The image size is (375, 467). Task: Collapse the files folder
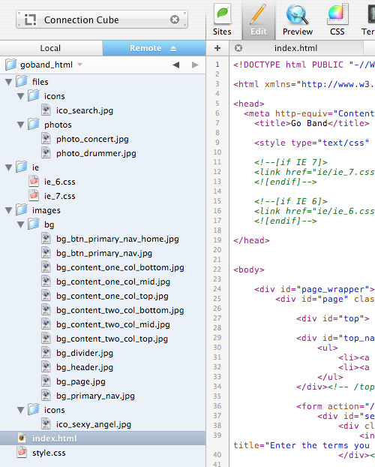tap(9, 82)
